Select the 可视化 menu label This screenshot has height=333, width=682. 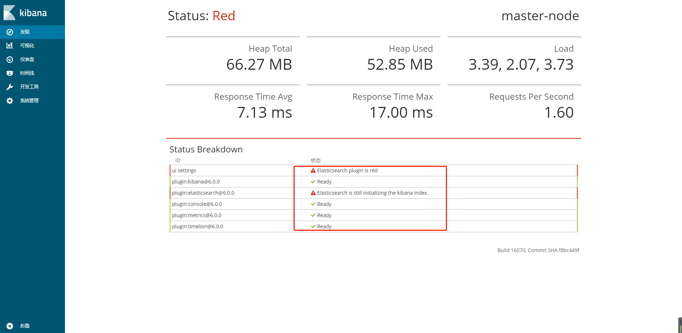27,46
